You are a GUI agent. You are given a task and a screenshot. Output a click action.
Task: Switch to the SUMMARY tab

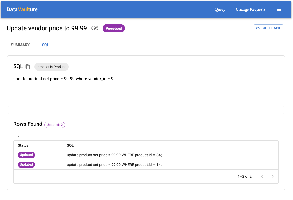[20, 45]
